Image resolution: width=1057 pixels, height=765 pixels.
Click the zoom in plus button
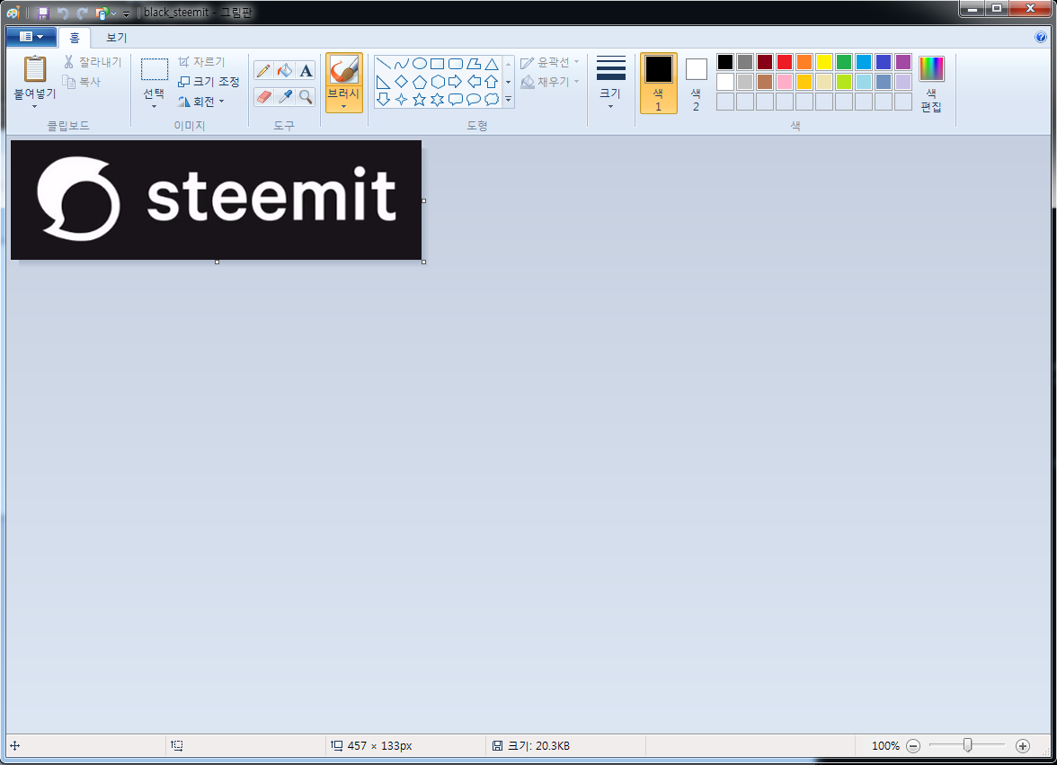tap(1023, 745)
